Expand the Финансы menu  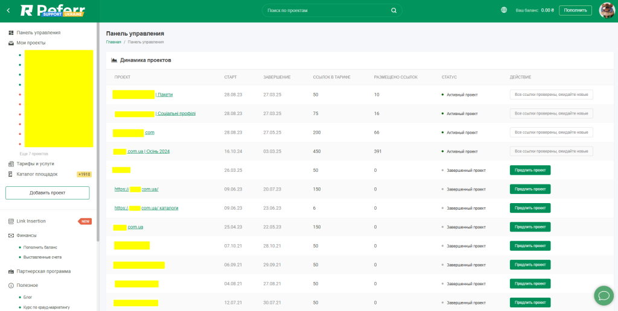pyautogui.click(x=27, y=236)
